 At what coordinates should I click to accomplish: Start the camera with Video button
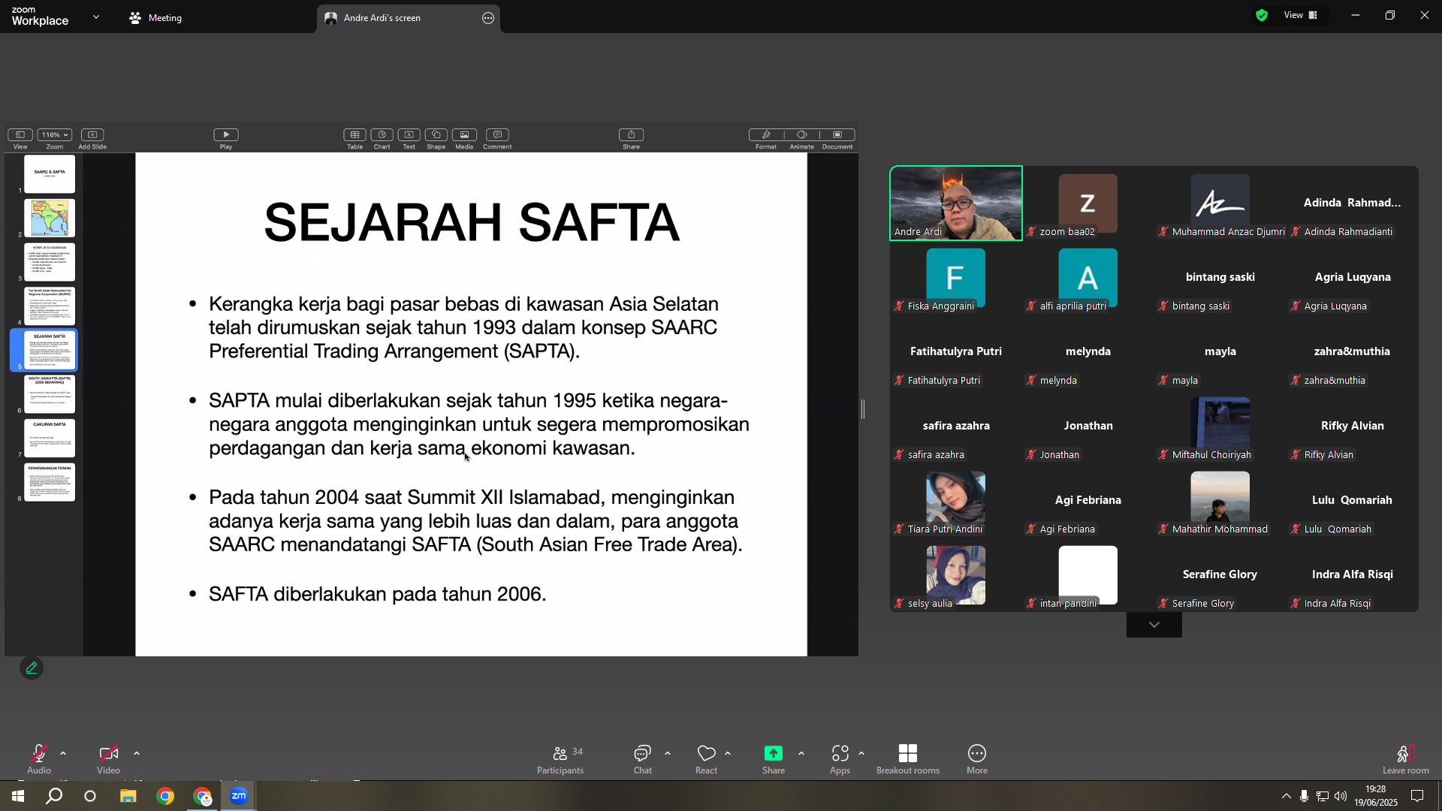click(x=108, y=758)
